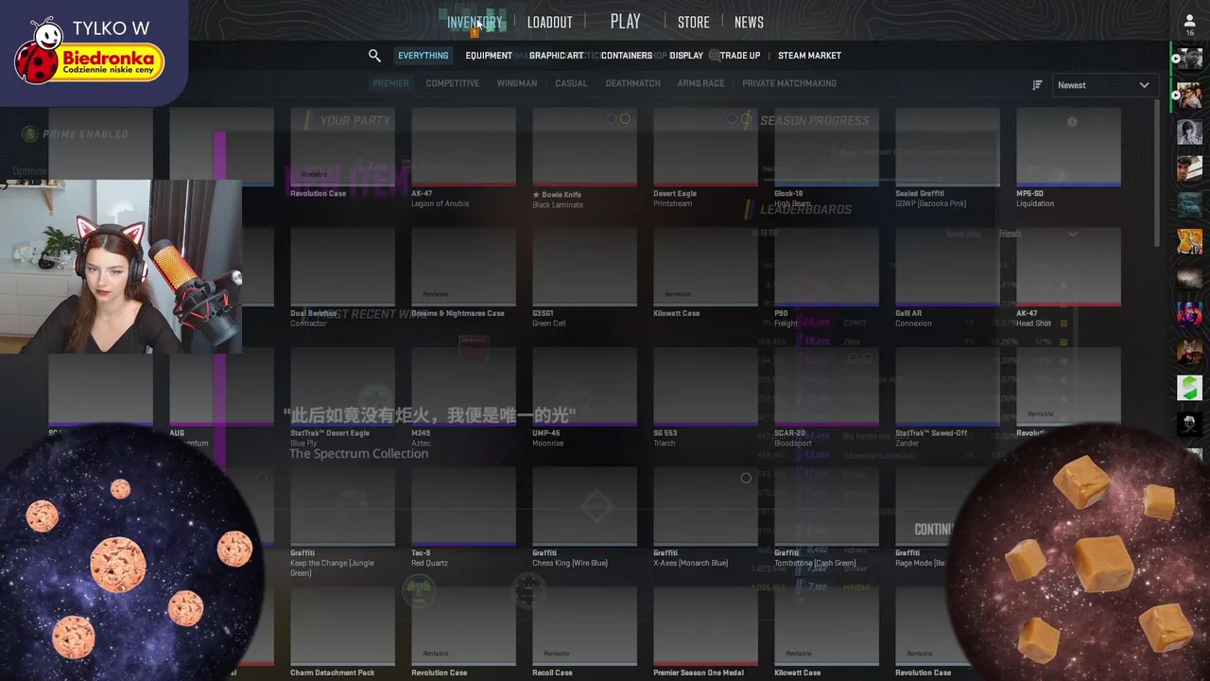Open the News tab
The width and height of the screenshot is (1210, 681).
pyautogui.click(x=749, y=23)
